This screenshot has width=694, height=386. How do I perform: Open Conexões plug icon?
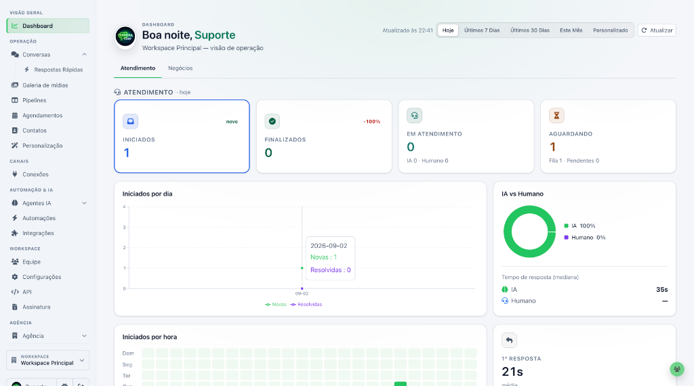(x=15, y=174)
